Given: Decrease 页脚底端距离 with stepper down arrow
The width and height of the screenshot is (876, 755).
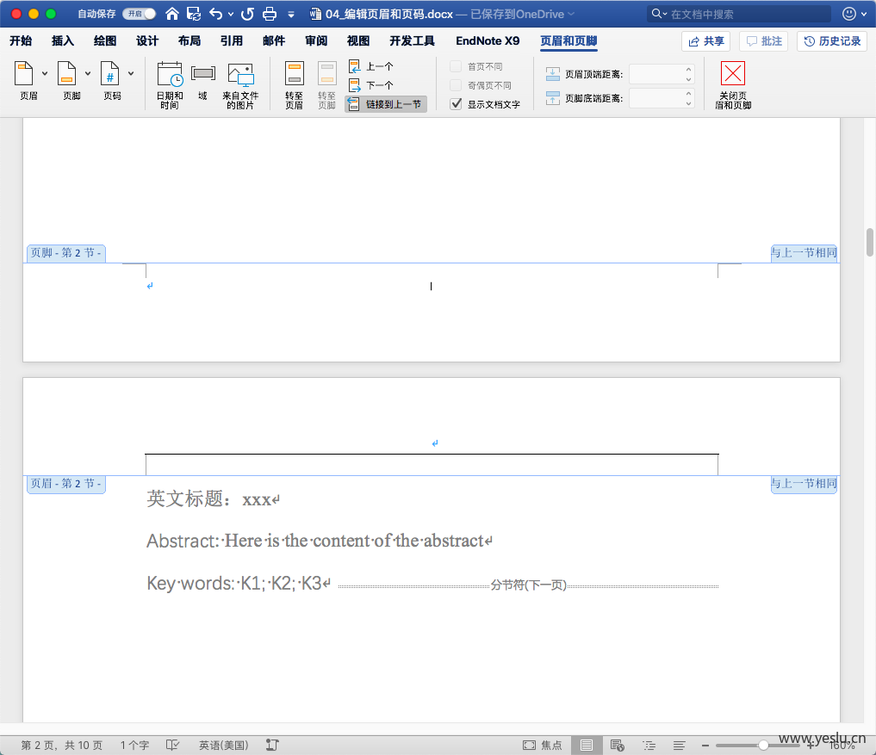Looking at the screenshot, I should coord(688,102).
